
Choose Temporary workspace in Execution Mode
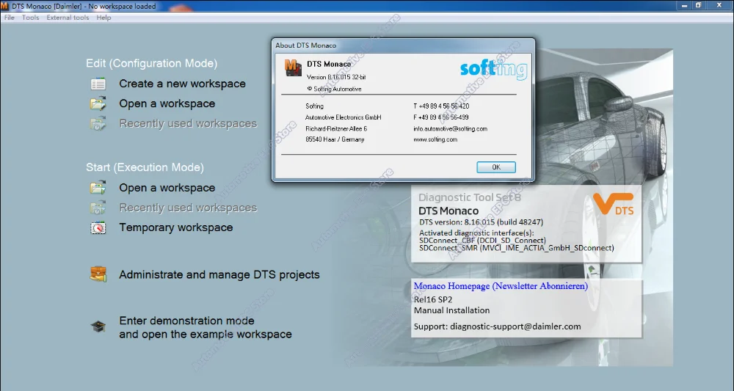click(176, 227)
